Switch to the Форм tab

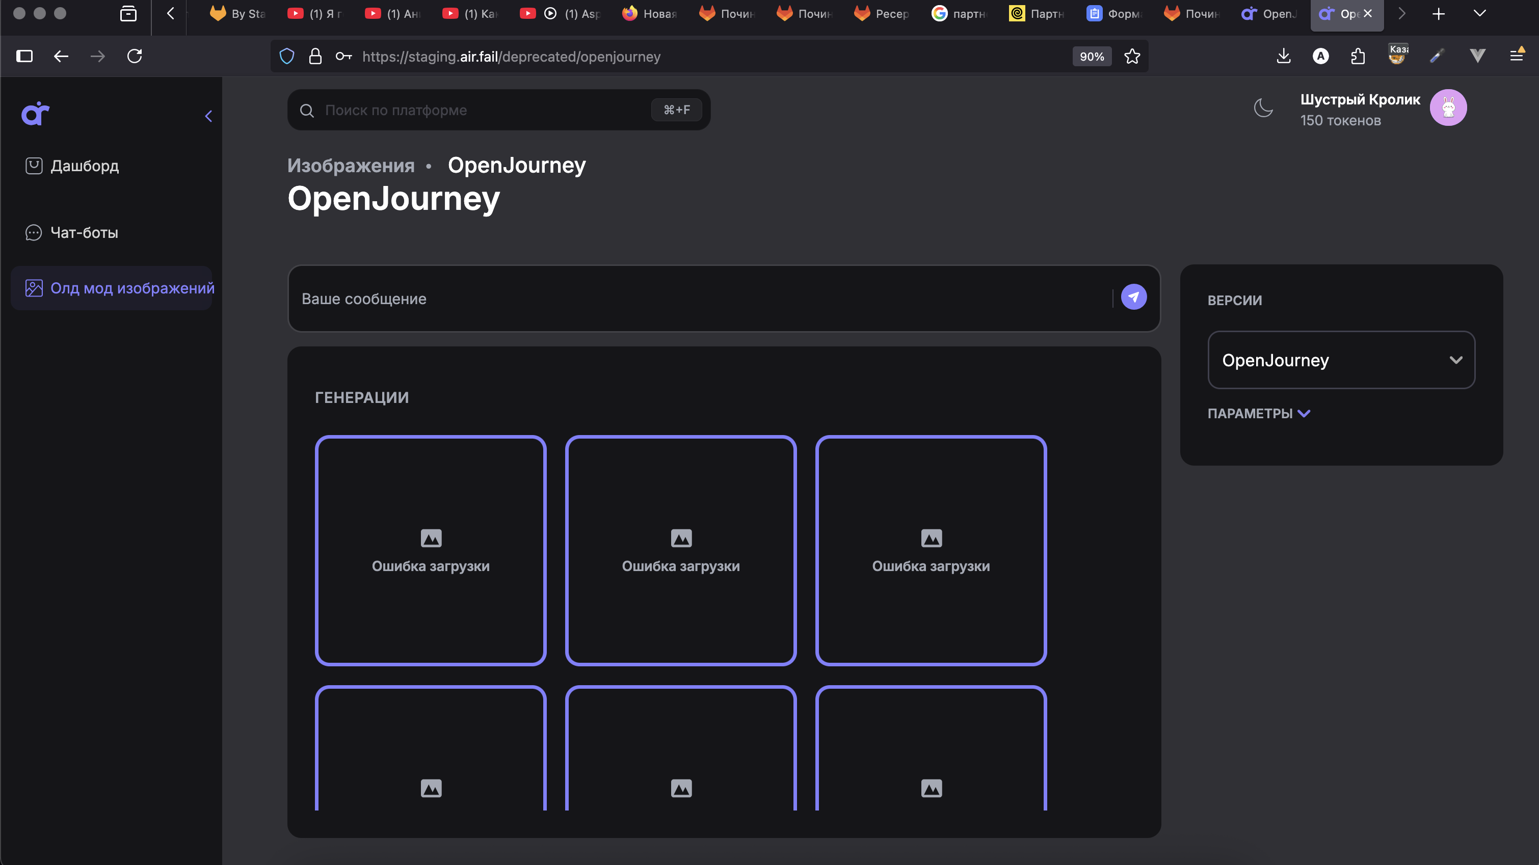point(1114,13)
